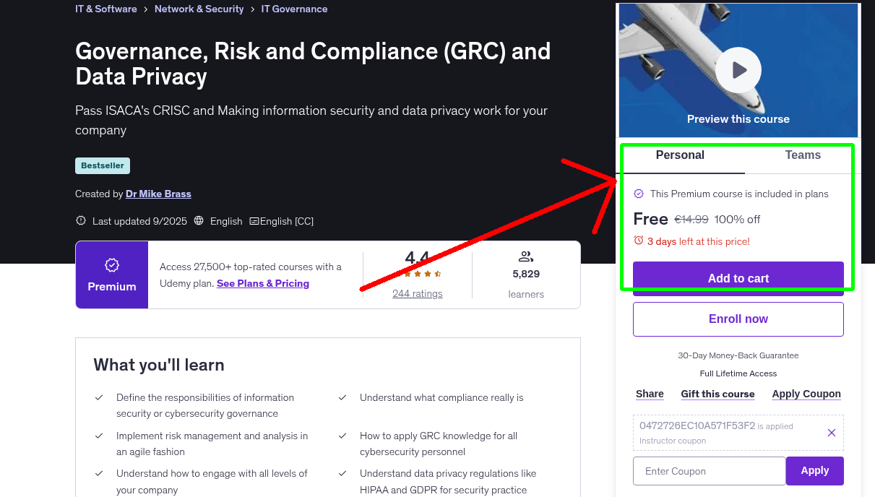Open See Plans & Pricing
The image size is (875, 497).
[262, 283]
